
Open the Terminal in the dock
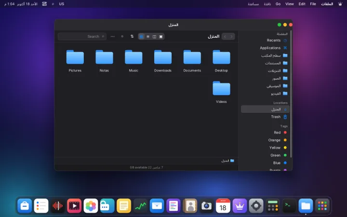click(289, 206)
